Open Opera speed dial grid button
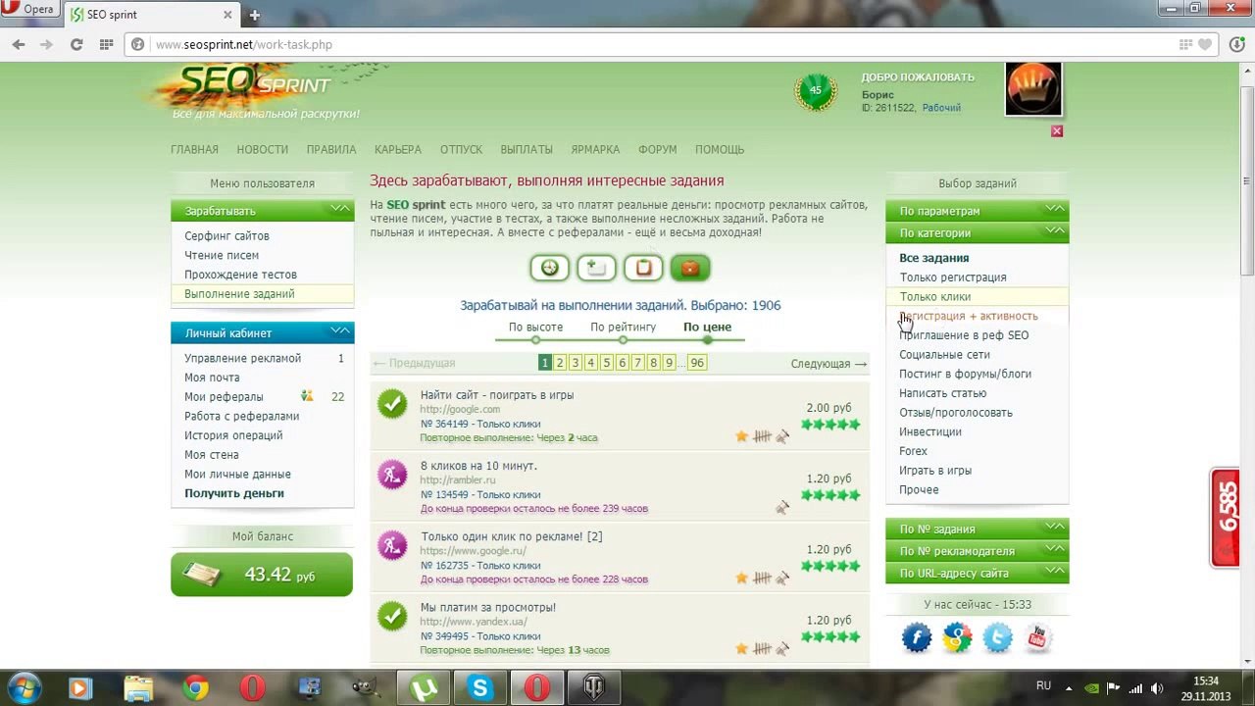The height and width of the screenshot is (706, 1255). coord(106,44)
